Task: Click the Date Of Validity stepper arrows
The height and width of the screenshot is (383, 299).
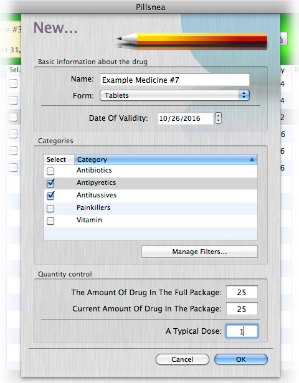Action: pos(218,118)
